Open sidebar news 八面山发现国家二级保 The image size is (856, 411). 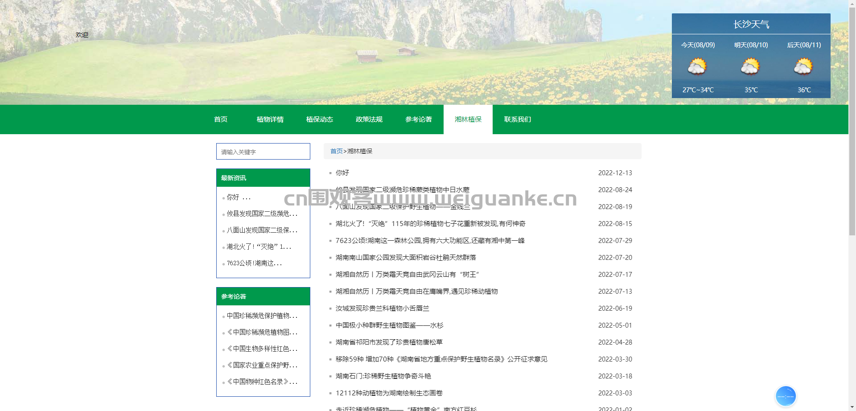pyautogui.click(x=262, y=230)
